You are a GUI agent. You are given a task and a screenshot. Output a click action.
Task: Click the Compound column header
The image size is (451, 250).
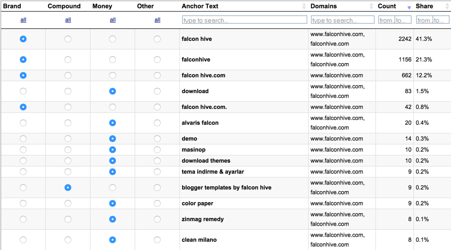[64, 6]
